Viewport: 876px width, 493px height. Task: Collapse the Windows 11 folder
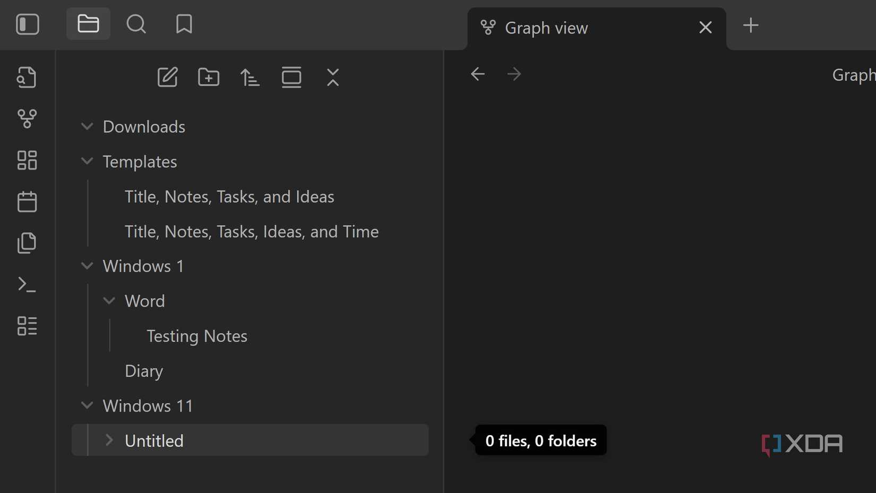[87, 405]
